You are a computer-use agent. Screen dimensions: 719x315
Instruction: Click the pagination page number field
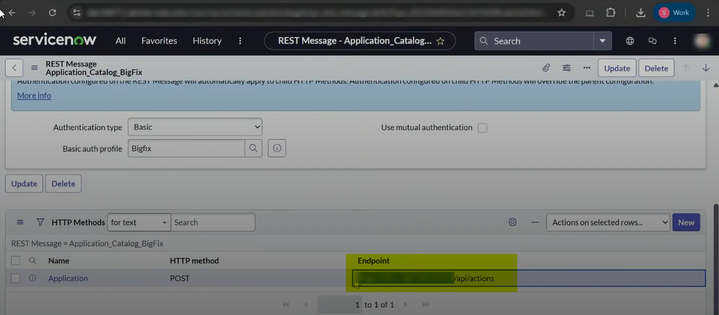[339, 304]
